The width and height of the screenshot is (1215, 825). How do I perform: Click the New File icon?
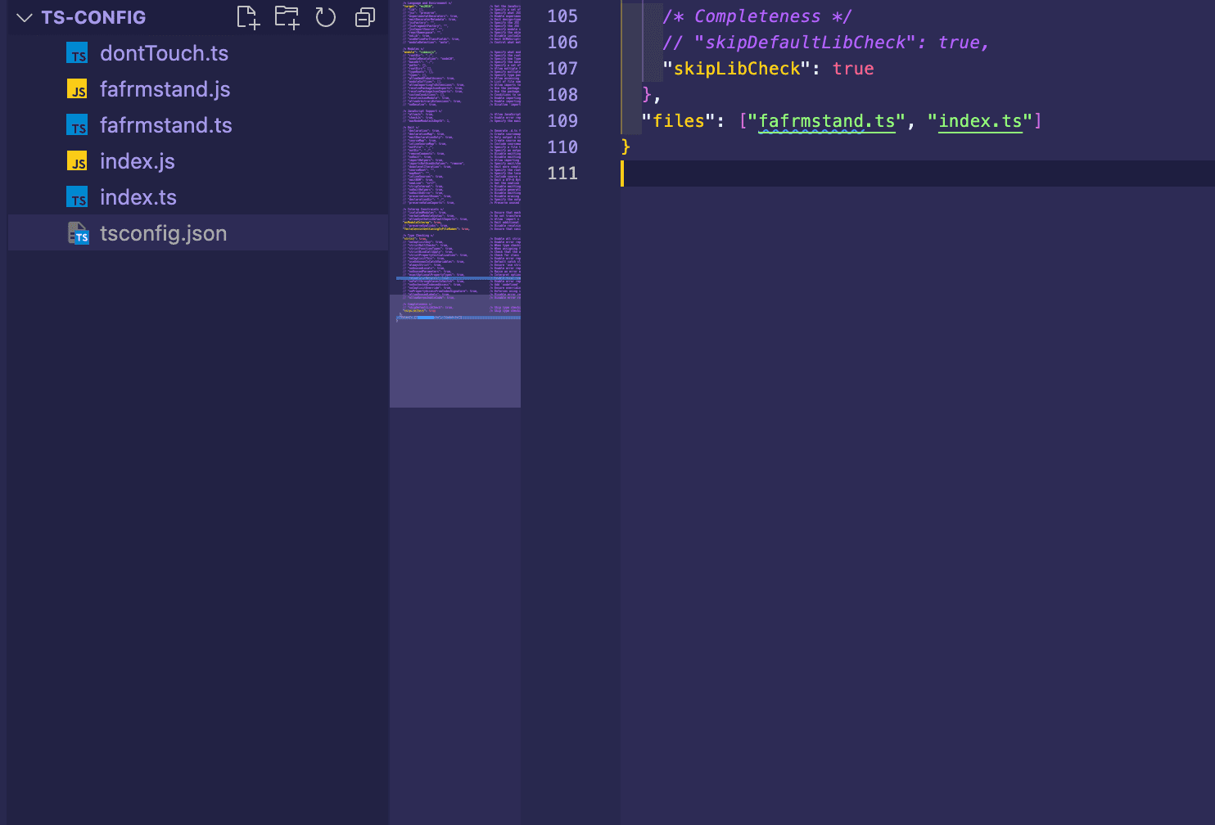click(x=248, y=17)
